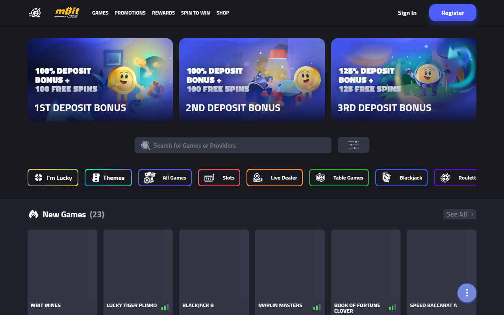Click the floating three-dot action button
This screenshot has width=504, height=315.
[x=467, y=293]
